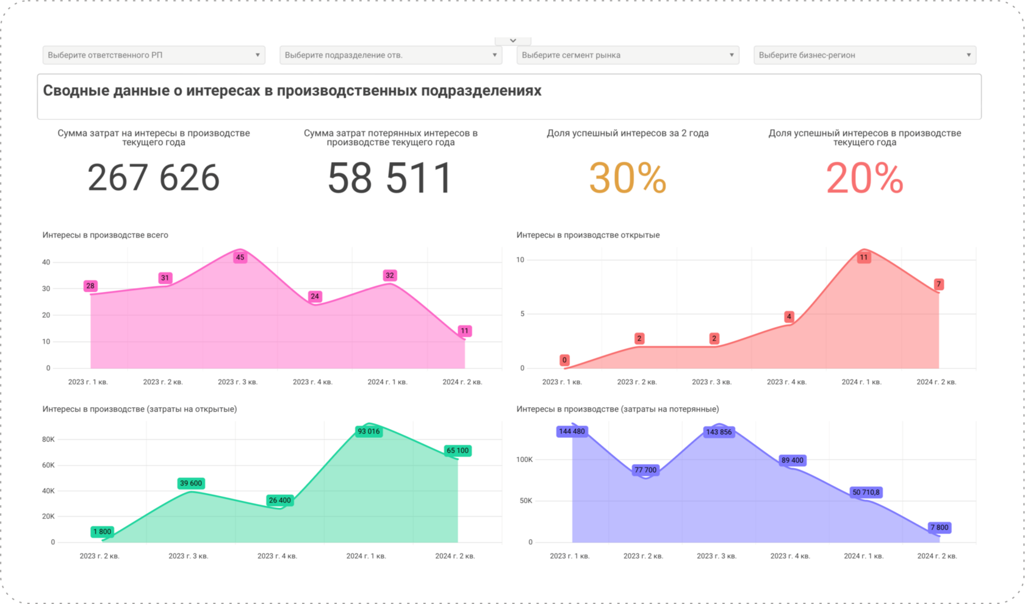The height and width of the screenshot is (604, 1025).
Task: Expand the "Выберите бизнес-регион" dropdown
Action: [865, 55]
